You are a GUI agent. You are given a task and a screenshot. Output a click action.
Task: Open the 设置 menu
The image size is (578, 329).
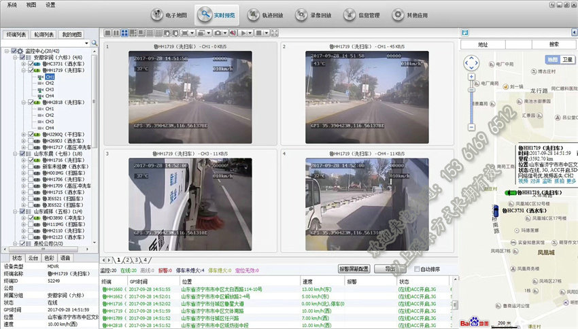point(50,5)
